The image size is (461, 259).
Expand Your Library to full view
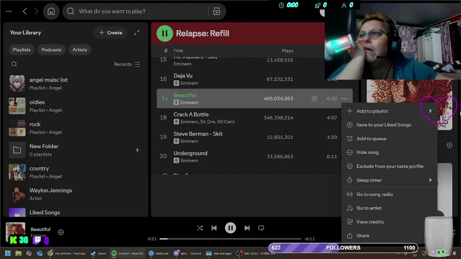[137, 33]
